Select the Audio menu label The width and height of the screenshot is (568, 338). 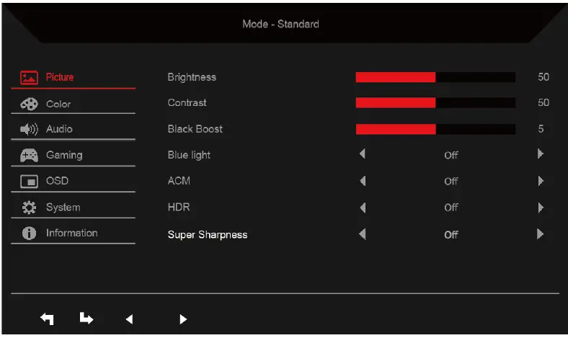pos(59,130)
